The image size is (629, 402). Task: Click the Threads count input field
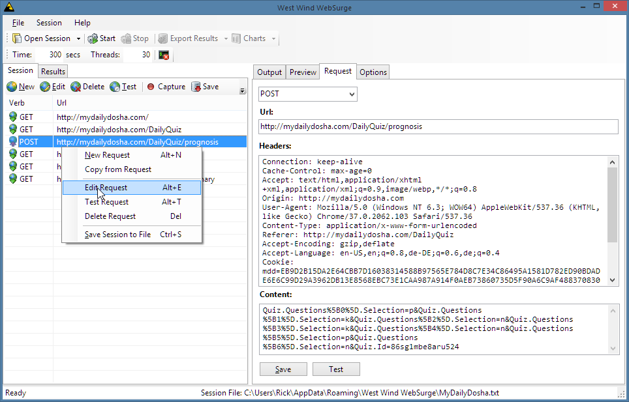click(x=138, y=55)
